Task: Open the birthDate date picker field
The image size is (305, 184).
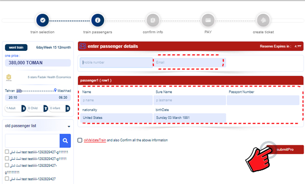Action: (x=189, y=117)
